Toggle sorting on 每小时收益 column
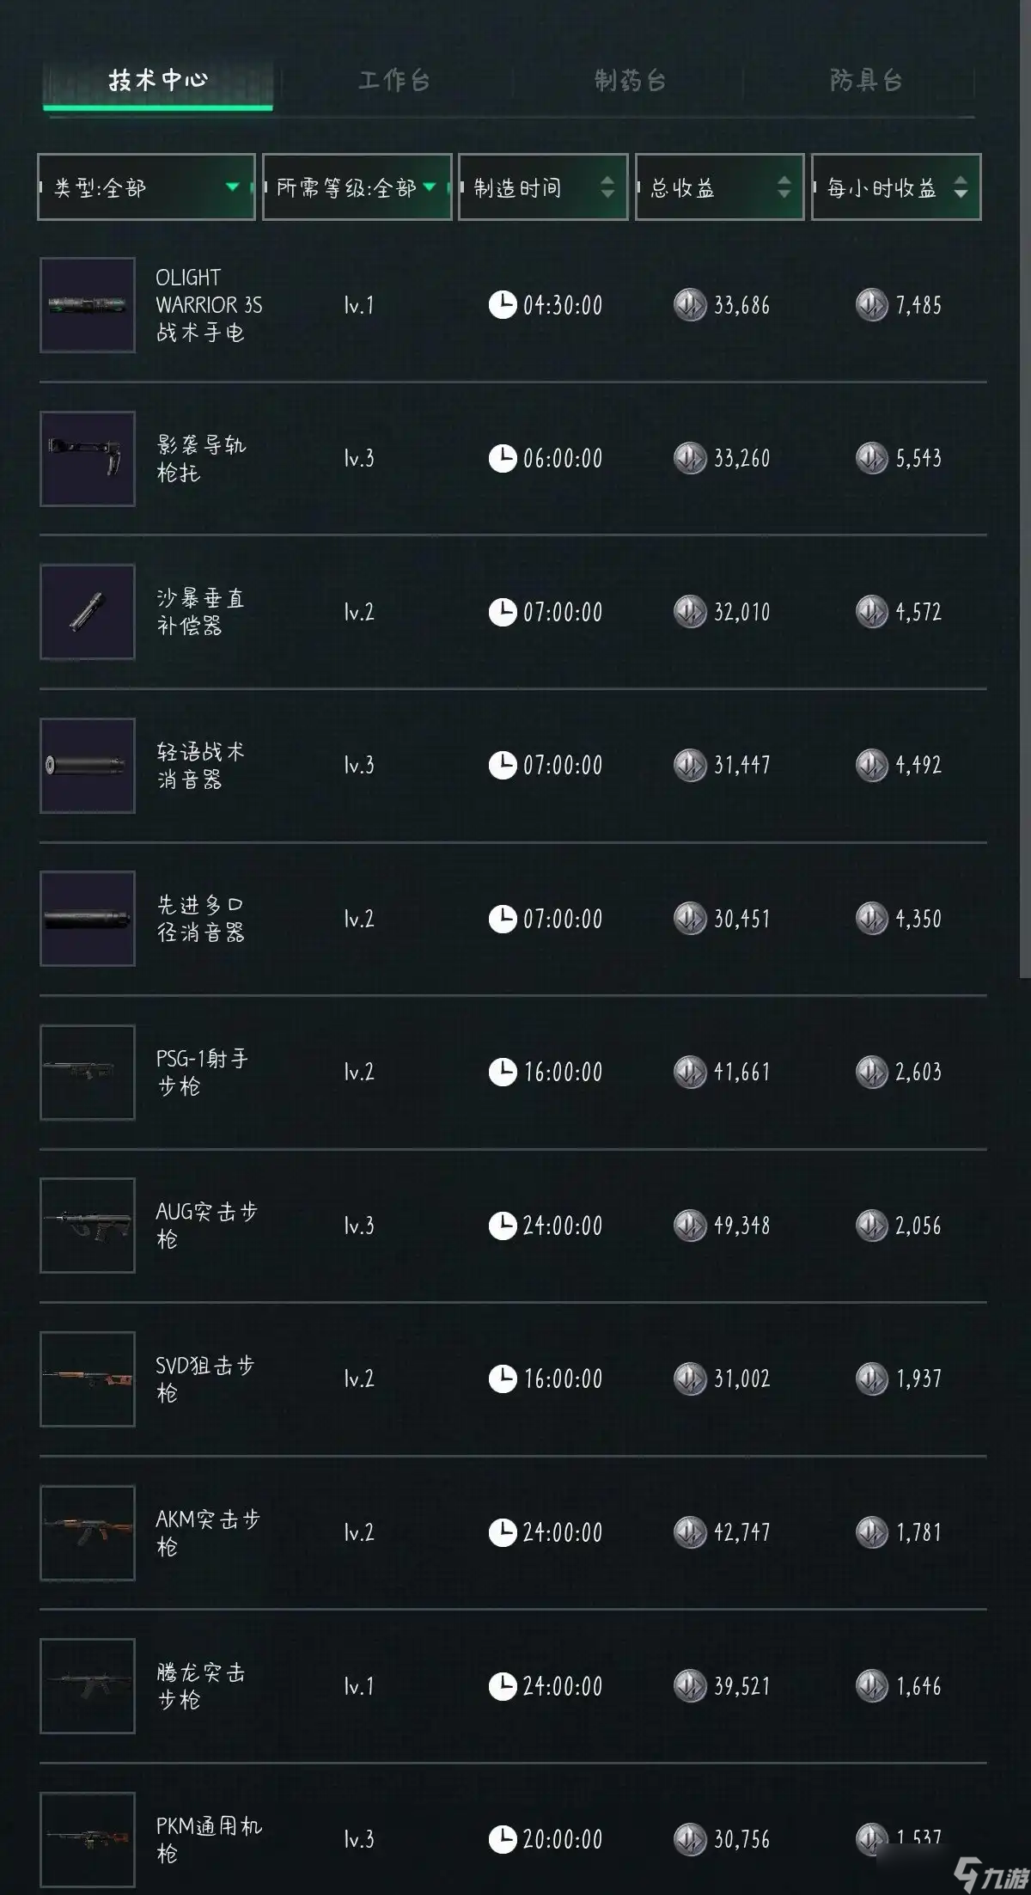The height and width of the screenshot is (1895, 1031). [896, 187]
